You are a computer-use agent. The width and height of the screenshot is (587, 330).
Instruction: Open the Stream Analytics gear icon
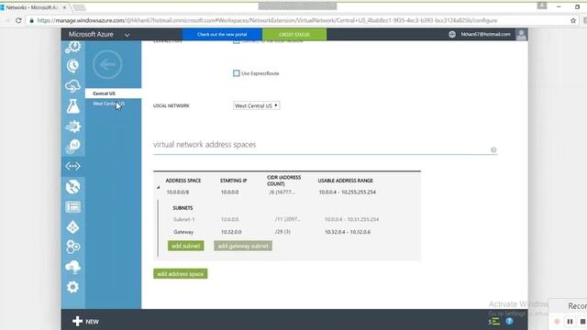pyautogui.click(x=73, y=126)
